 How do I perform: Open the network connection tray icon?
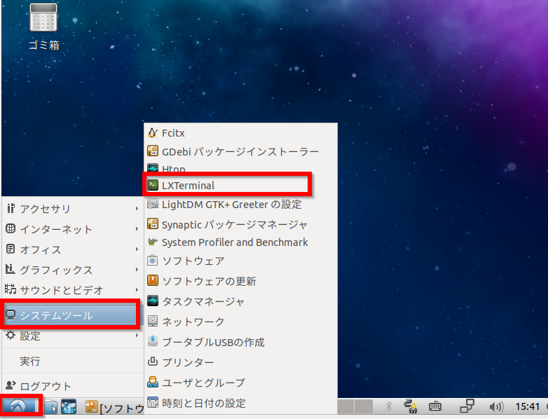[x=411, y=406]
